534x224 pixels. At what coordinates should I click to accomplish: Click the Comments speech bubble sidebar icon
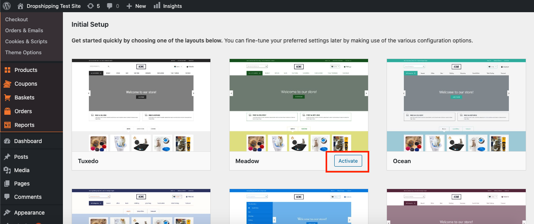[x=7, y=197]
